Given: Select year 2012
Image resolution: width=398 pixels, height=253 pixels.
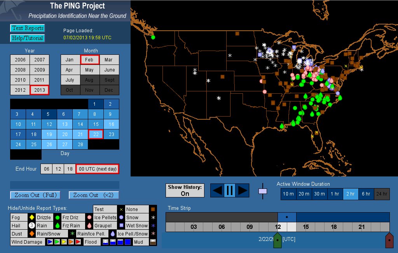Looking at the screenshot, I should click(20, 90).
